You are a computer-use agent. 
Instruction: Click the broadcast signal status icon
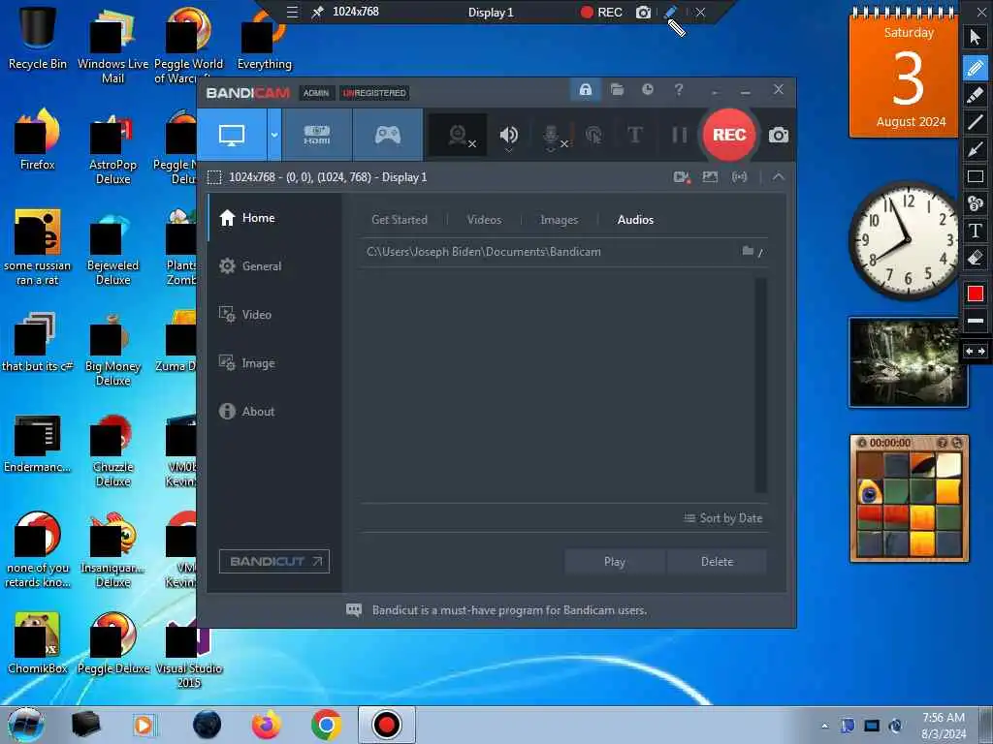click(739, 177)
